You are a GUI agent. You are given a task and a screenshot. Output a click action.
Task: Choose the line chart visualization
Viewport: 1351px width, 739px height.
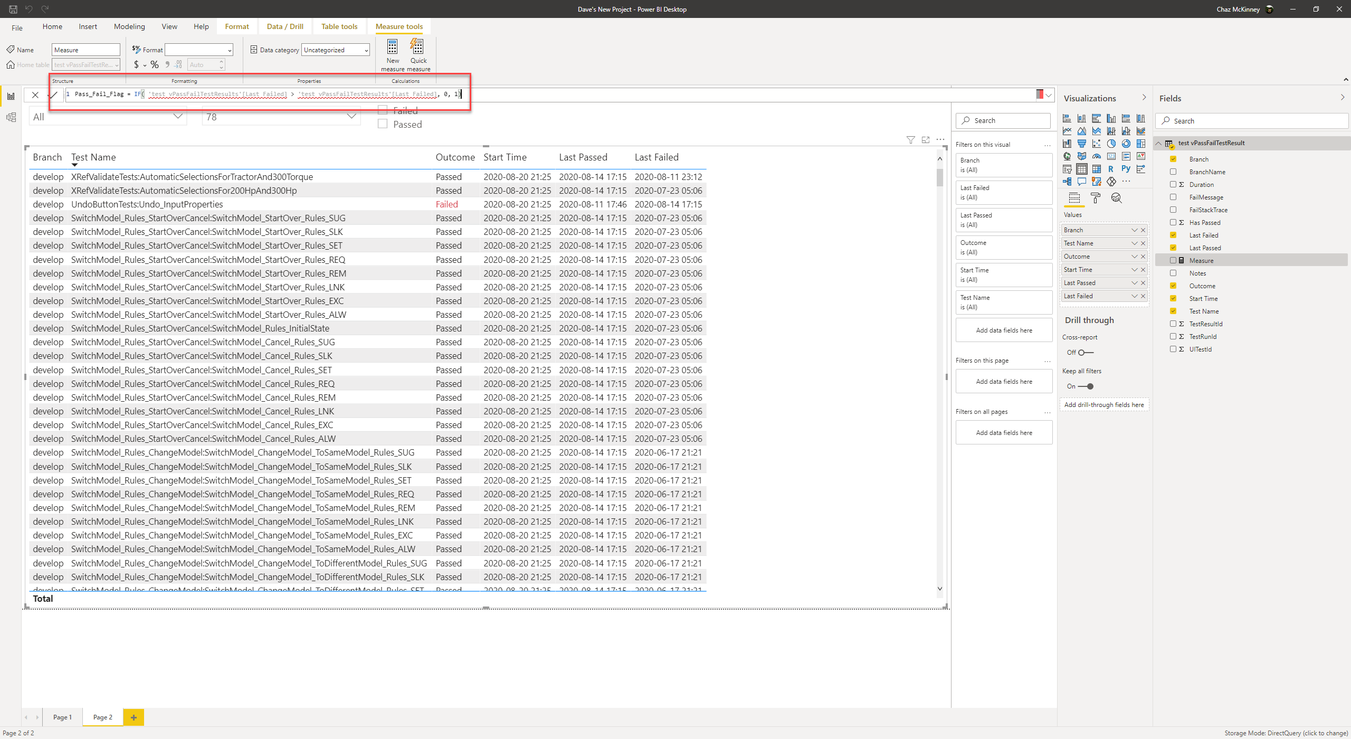pyautogui.click(x=1067, y=131)
